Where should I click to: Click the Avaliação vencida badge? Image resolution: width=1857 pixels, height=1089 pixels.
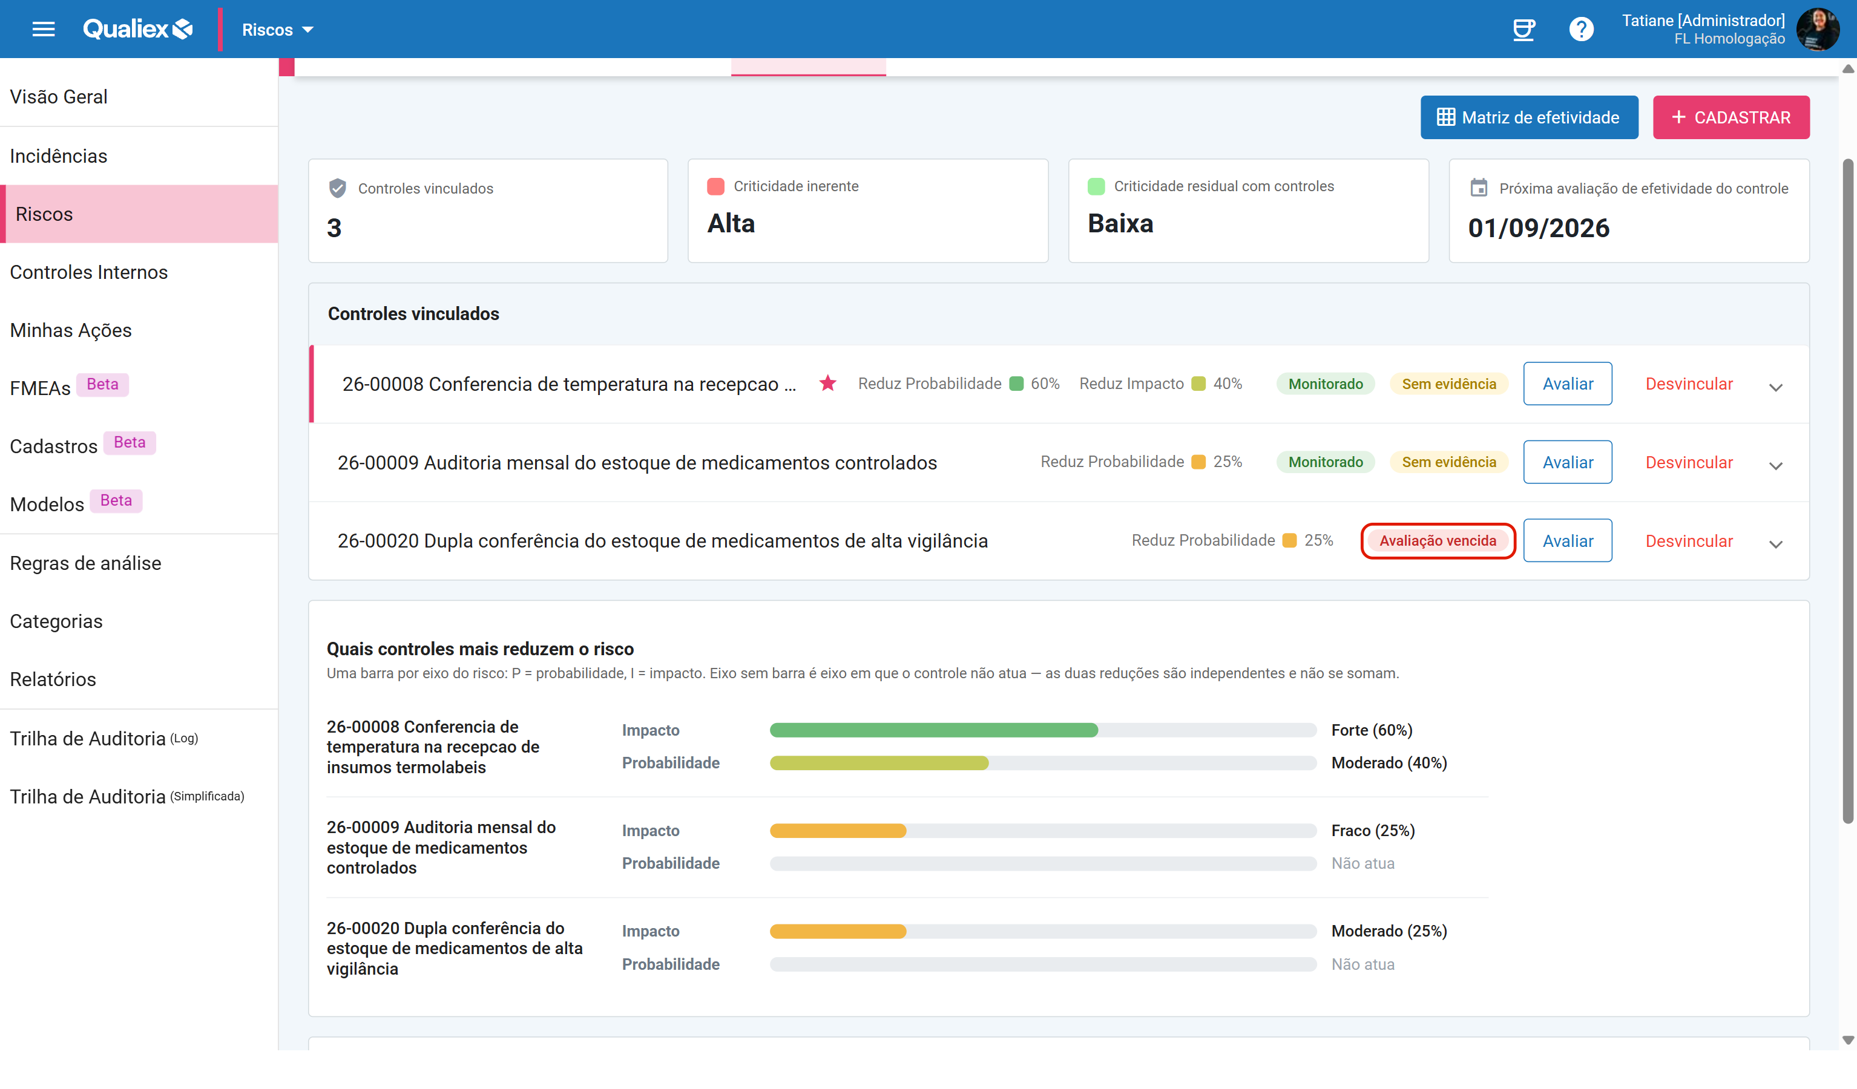[1438, 541]
